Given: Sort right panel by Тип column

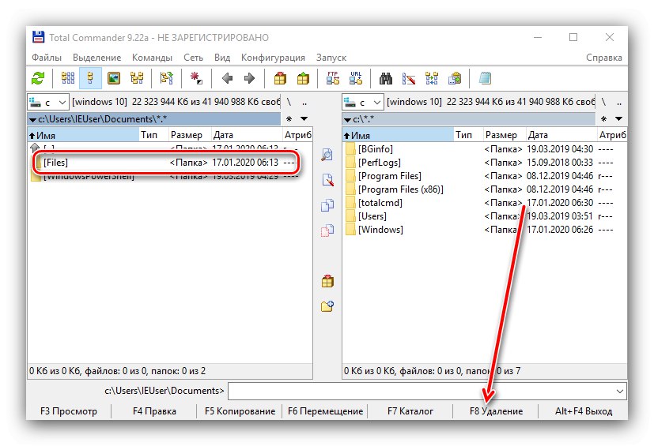Looking at the screenshot, I should (x=468, y=135).
